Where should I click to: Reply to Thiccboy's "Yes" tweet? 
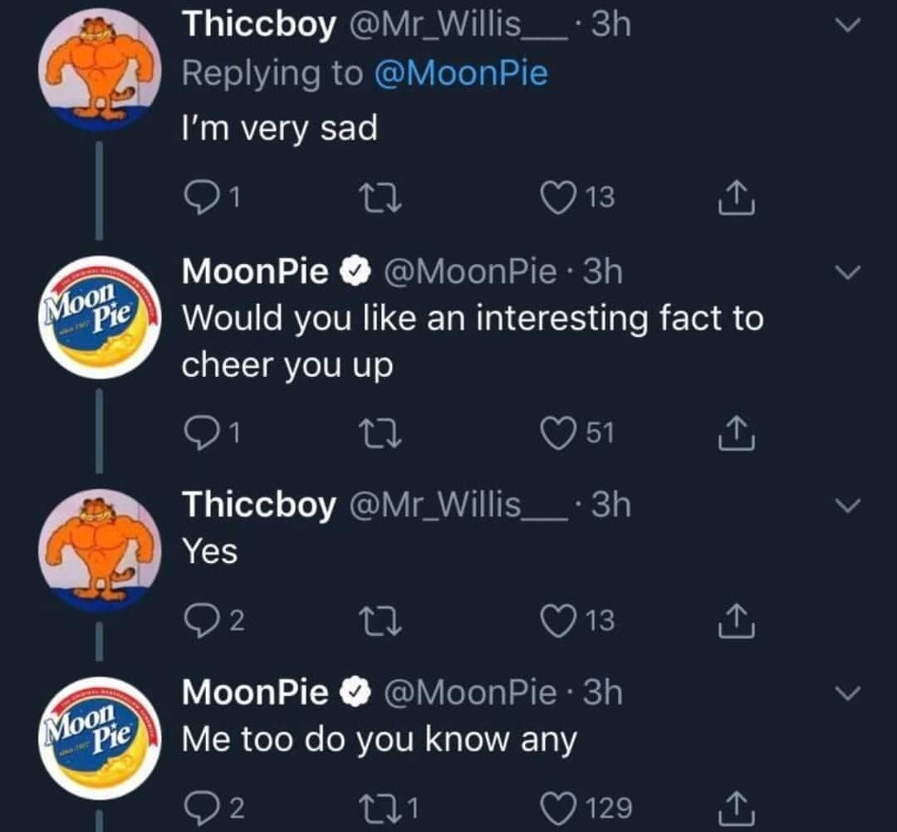[201, 620]
